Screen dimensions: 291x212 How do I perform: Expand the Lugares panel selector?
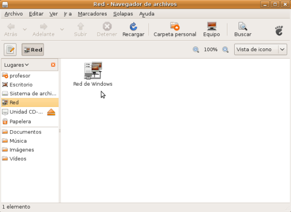(16, 64)
